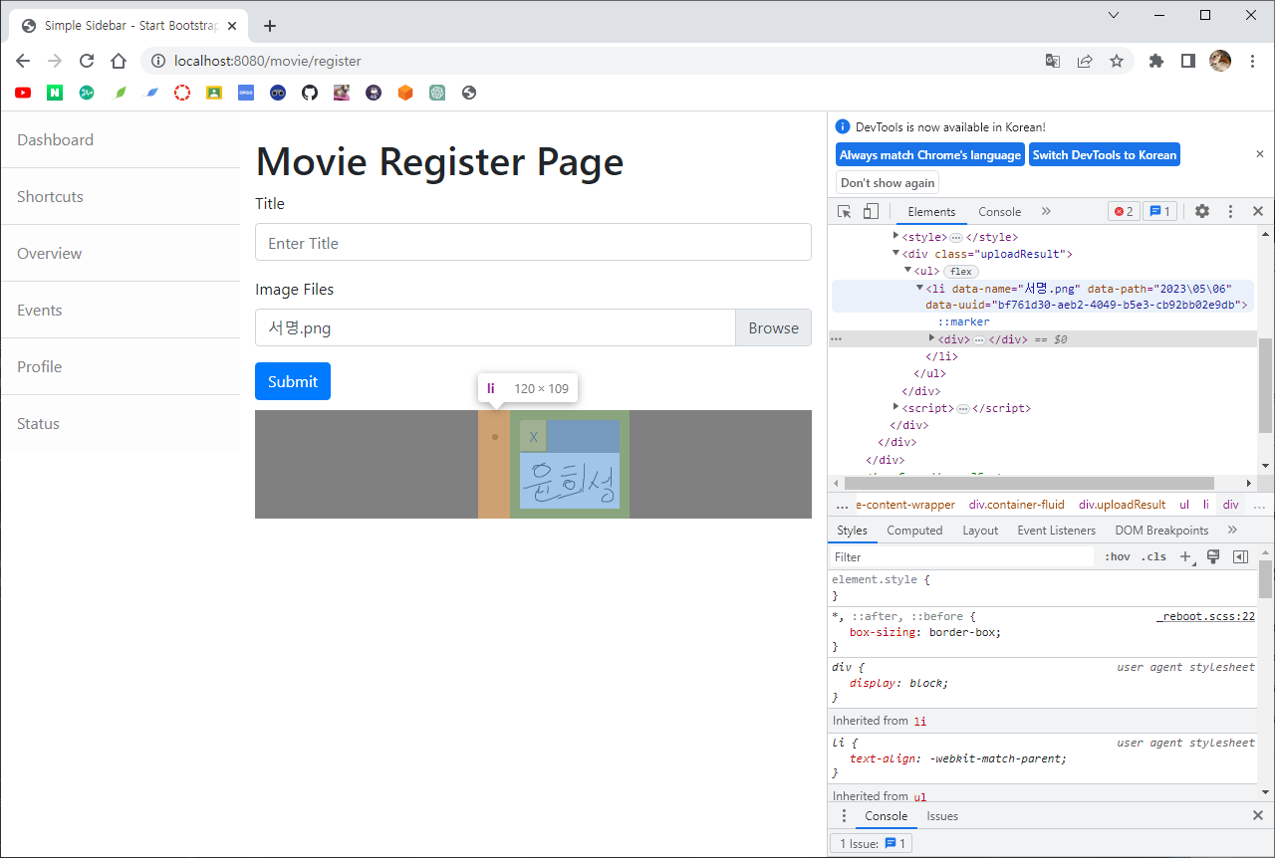1275x858 pixels.
Task: Add a new style rule
Action: [1186, 557]
